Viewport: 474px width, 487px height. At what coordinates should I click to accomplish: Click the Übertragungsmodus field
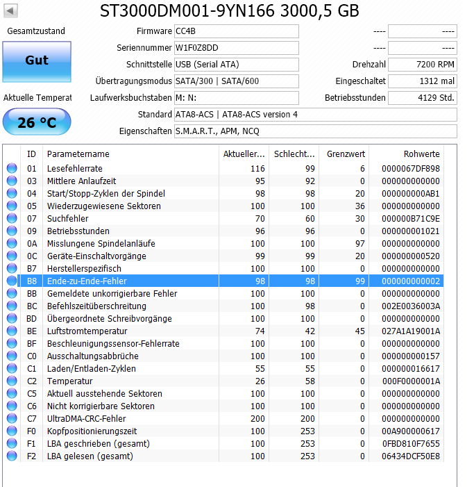point(237,81)
